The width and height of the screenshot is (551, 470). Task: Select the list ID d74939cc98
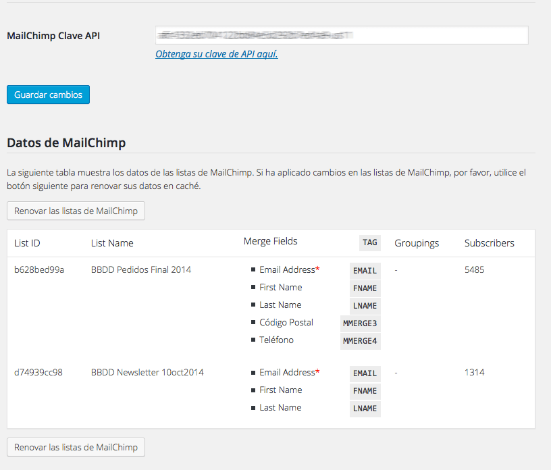tap(38, 372)
